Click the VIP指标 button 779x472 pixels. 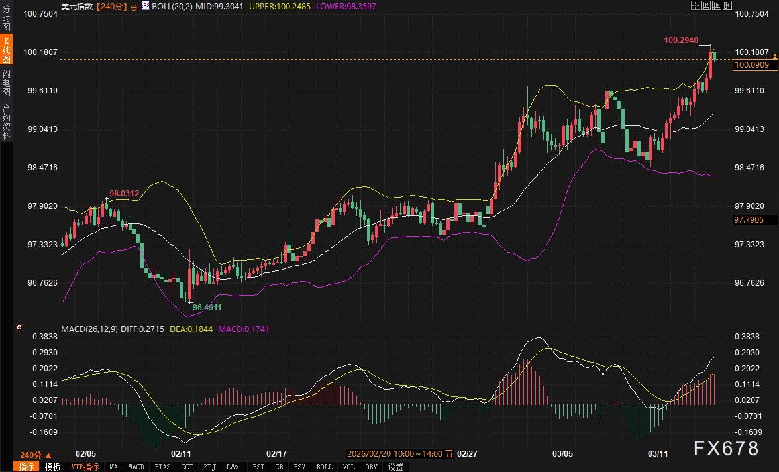[84, 467]
